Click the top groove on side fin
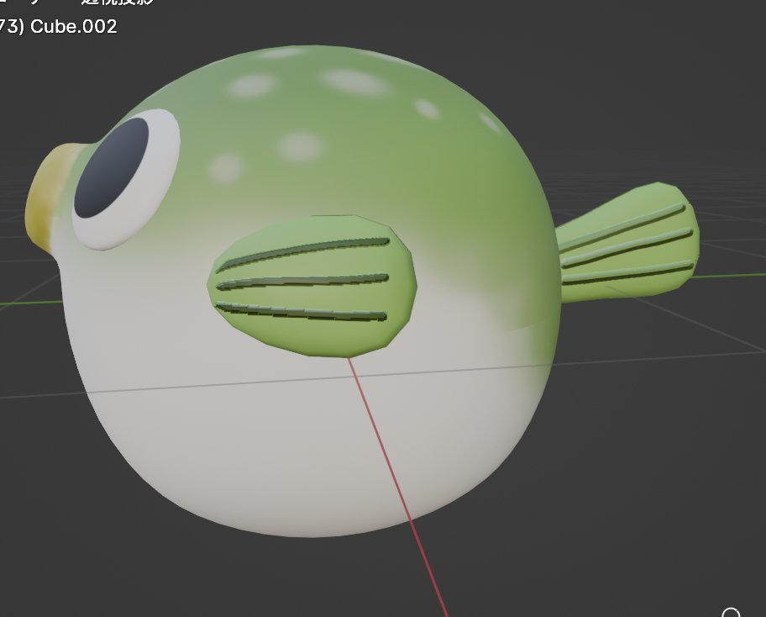This screenshot has height=617, width=766. [302, 250]
